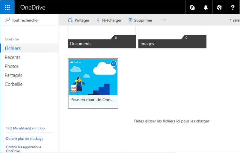The height and width of the screenshot is (153, 240).
Task: Click the Supprimer trash icon
Action: (x=130, y=20)
